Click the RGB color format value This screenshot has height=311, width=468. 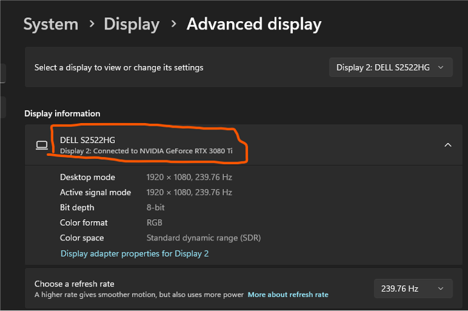tap(155, 223)
